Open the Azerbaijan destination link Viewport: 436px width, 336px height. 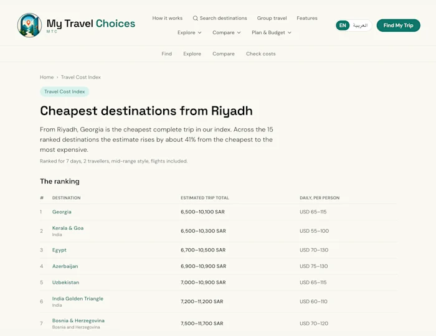click(x=65, y=266)
